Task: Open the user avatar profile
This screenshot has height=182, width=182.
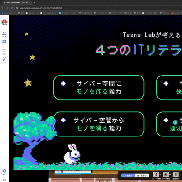Action: (5, 22)
